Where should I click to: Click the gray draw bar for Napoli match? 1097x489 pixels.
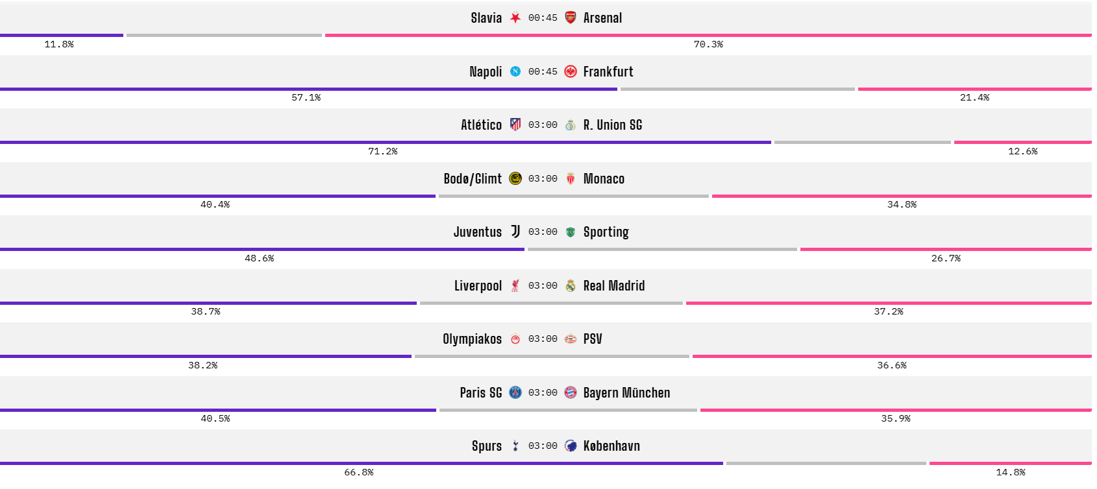point(737,89)
